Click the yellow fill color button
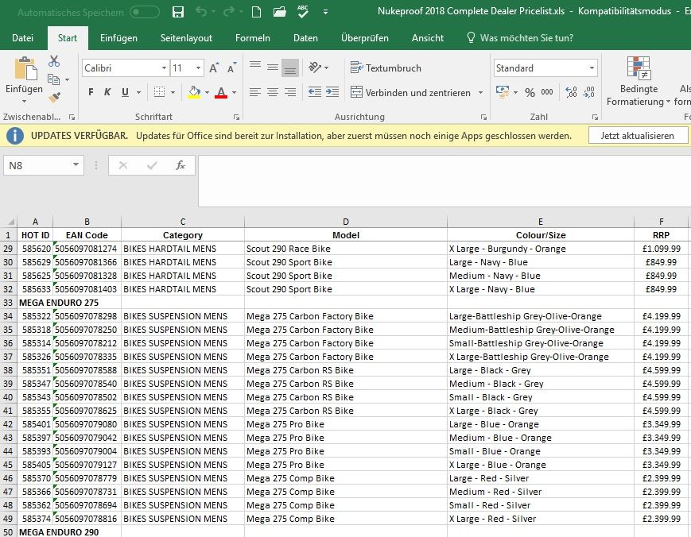This screenshot has width=691, height=537. 195,93
